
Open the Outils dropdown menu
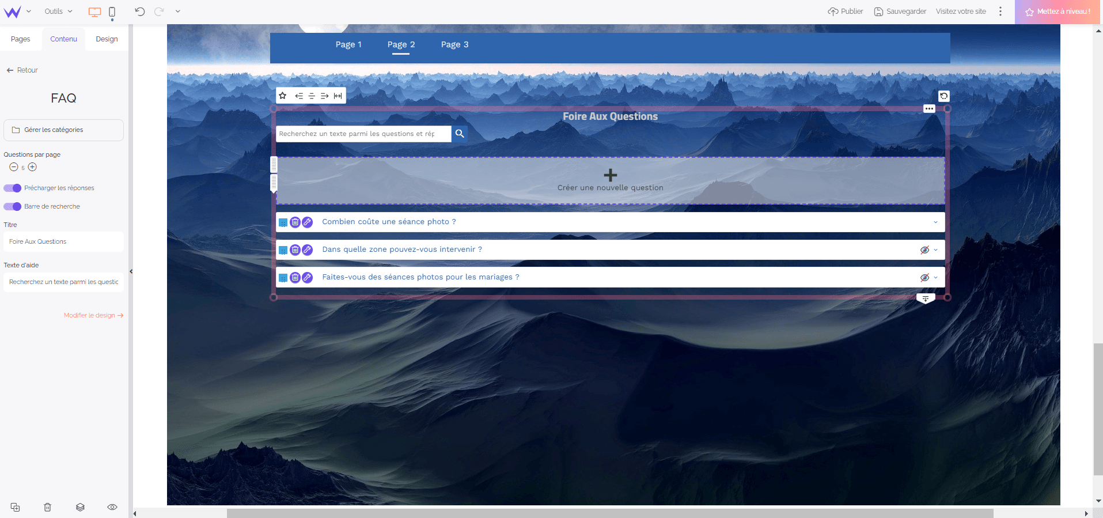pyautogui.click(x=58, y=12)
